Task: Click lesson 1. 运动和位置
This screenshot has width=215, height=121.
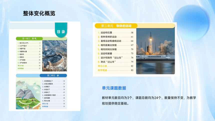Action: tap(115, 33)
